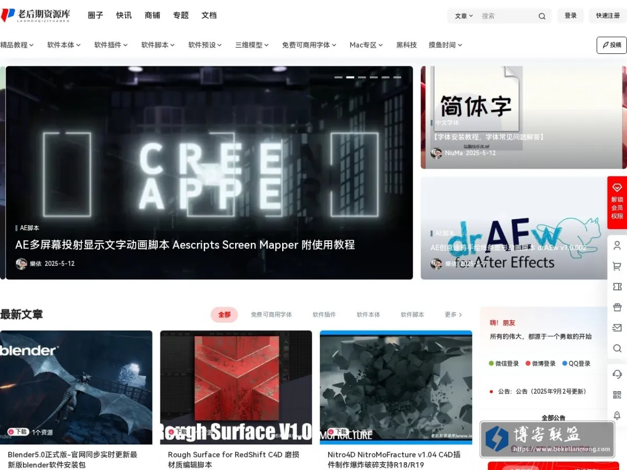The image size is (627, 470).
Task: Expand 更多 article filter options
Action: [453, 315]
